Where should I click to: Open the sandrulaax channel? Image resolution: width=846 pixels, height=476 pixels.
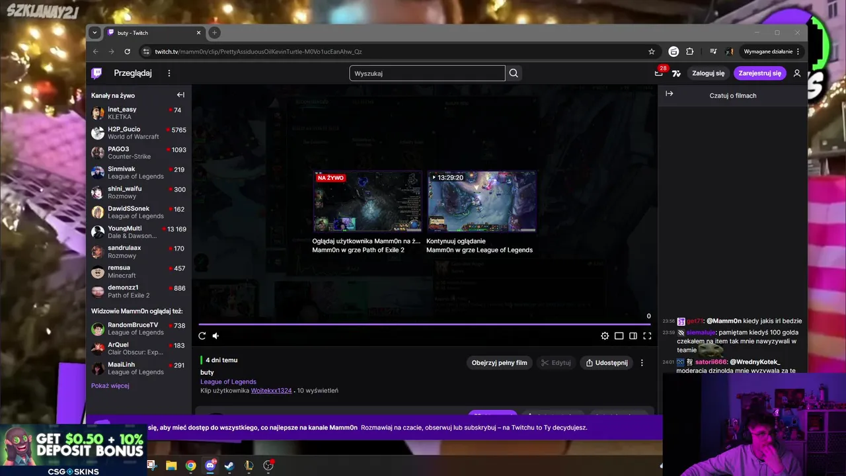click(139, 252)
